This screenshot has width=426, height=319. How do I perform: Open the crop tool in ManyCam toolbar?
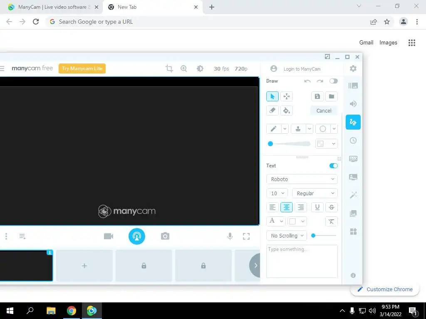(x=169, y=69)
